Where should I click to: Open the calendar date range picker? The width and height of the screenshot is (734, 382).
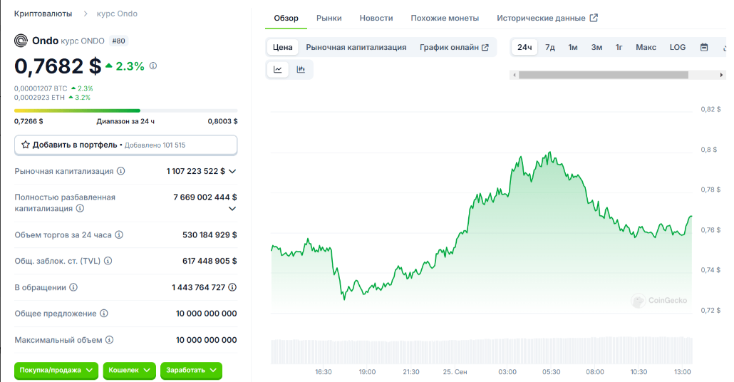pos(704,47)
